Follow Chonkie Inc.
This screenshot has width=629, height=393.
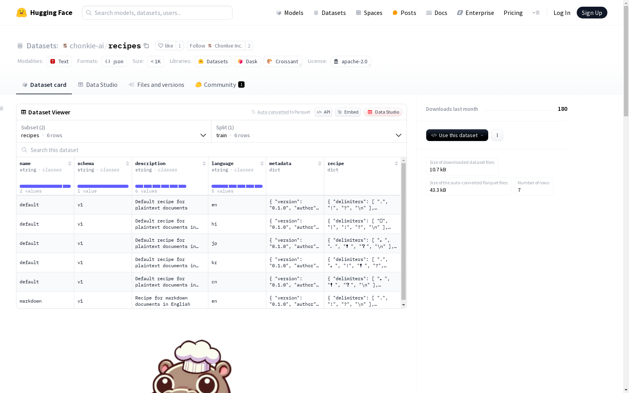pyautogui.click(x=216, y=46)
